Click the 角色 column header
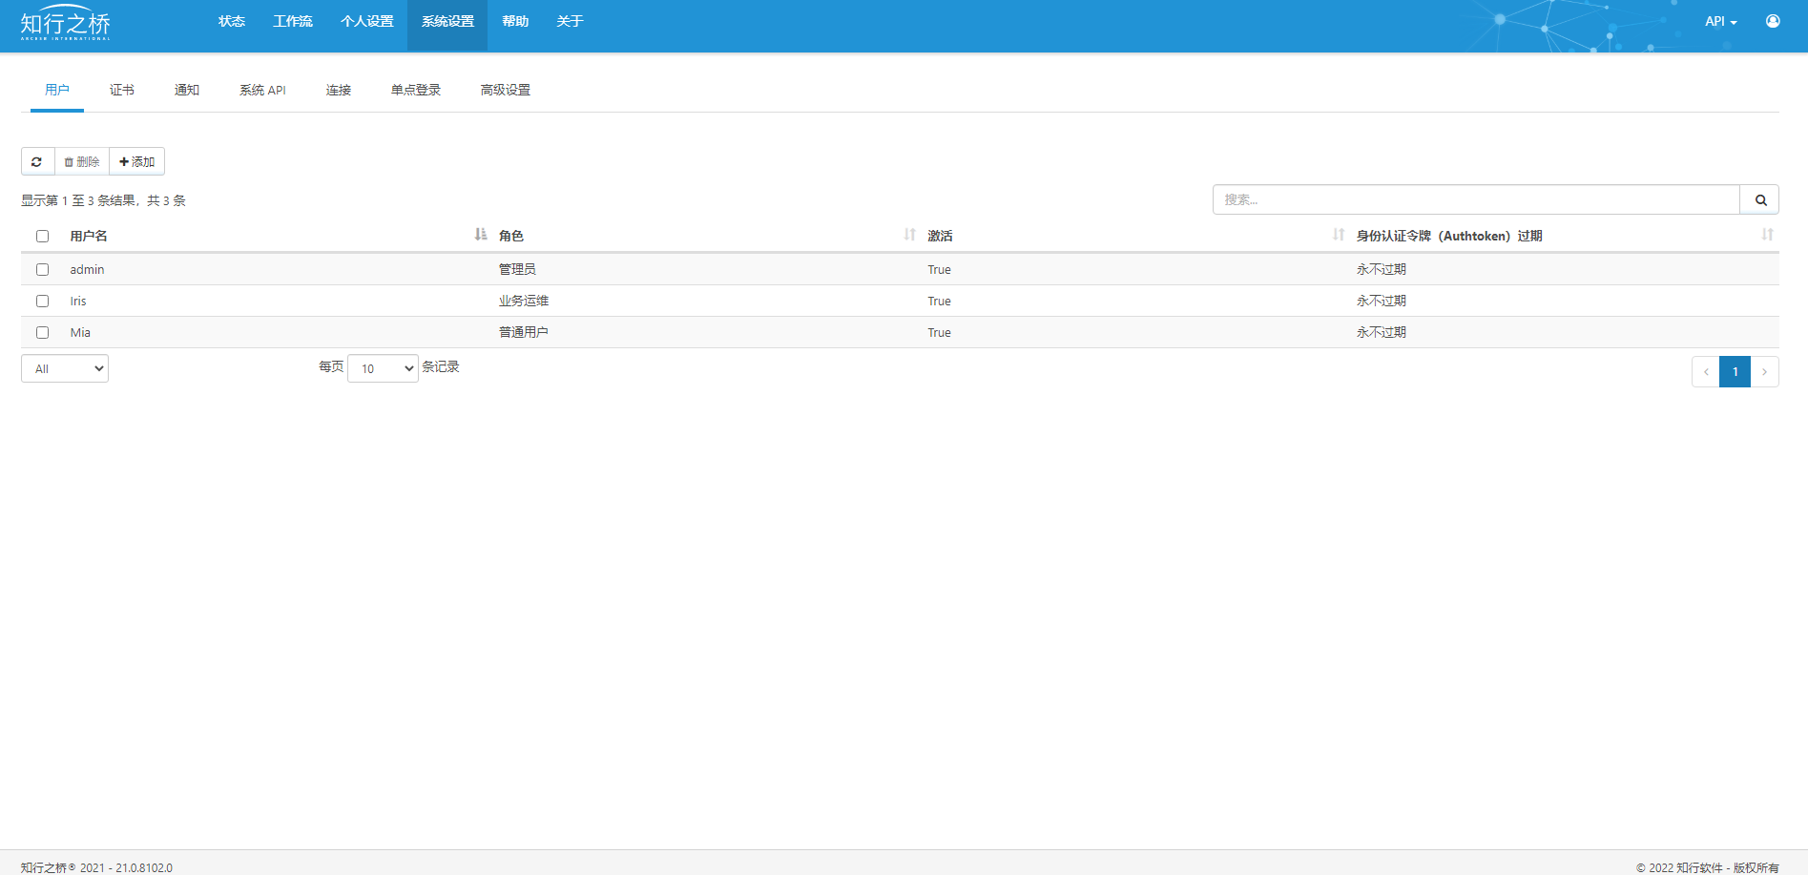 [511, 236]
